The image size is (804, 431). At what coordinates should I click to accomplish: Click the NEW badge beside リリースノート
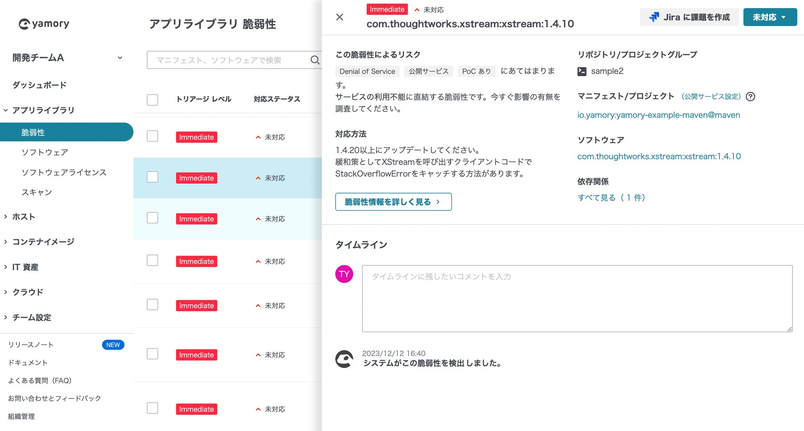113,345
